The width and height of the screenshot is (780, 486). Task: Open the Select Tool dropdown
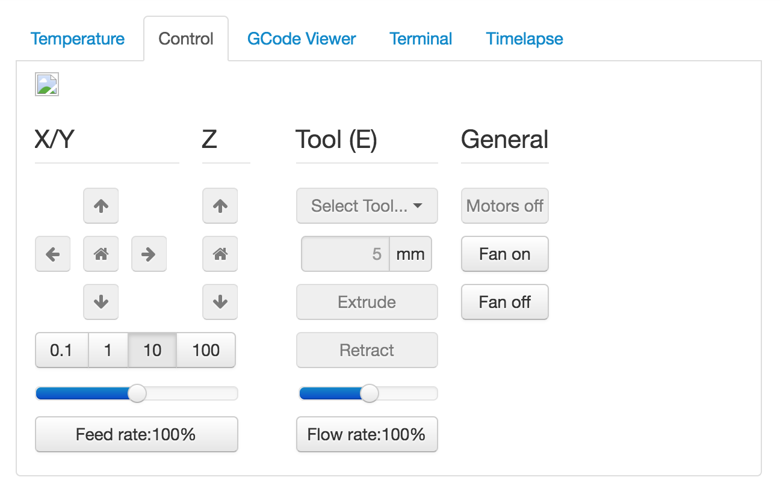[x=367, y=206]
